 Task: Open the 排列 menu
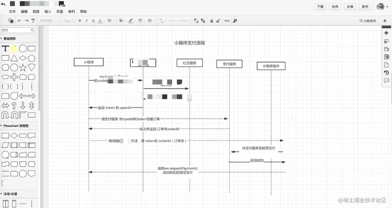[71, 11]
